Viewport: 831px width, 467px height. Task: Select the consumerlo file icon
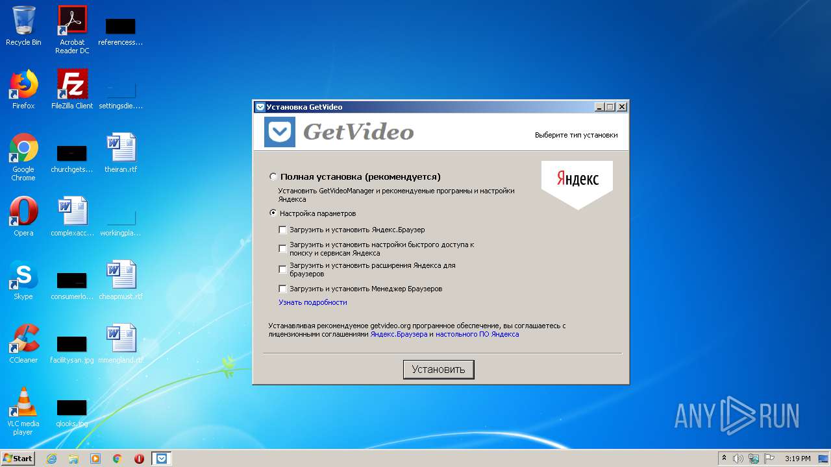point(72,285)
